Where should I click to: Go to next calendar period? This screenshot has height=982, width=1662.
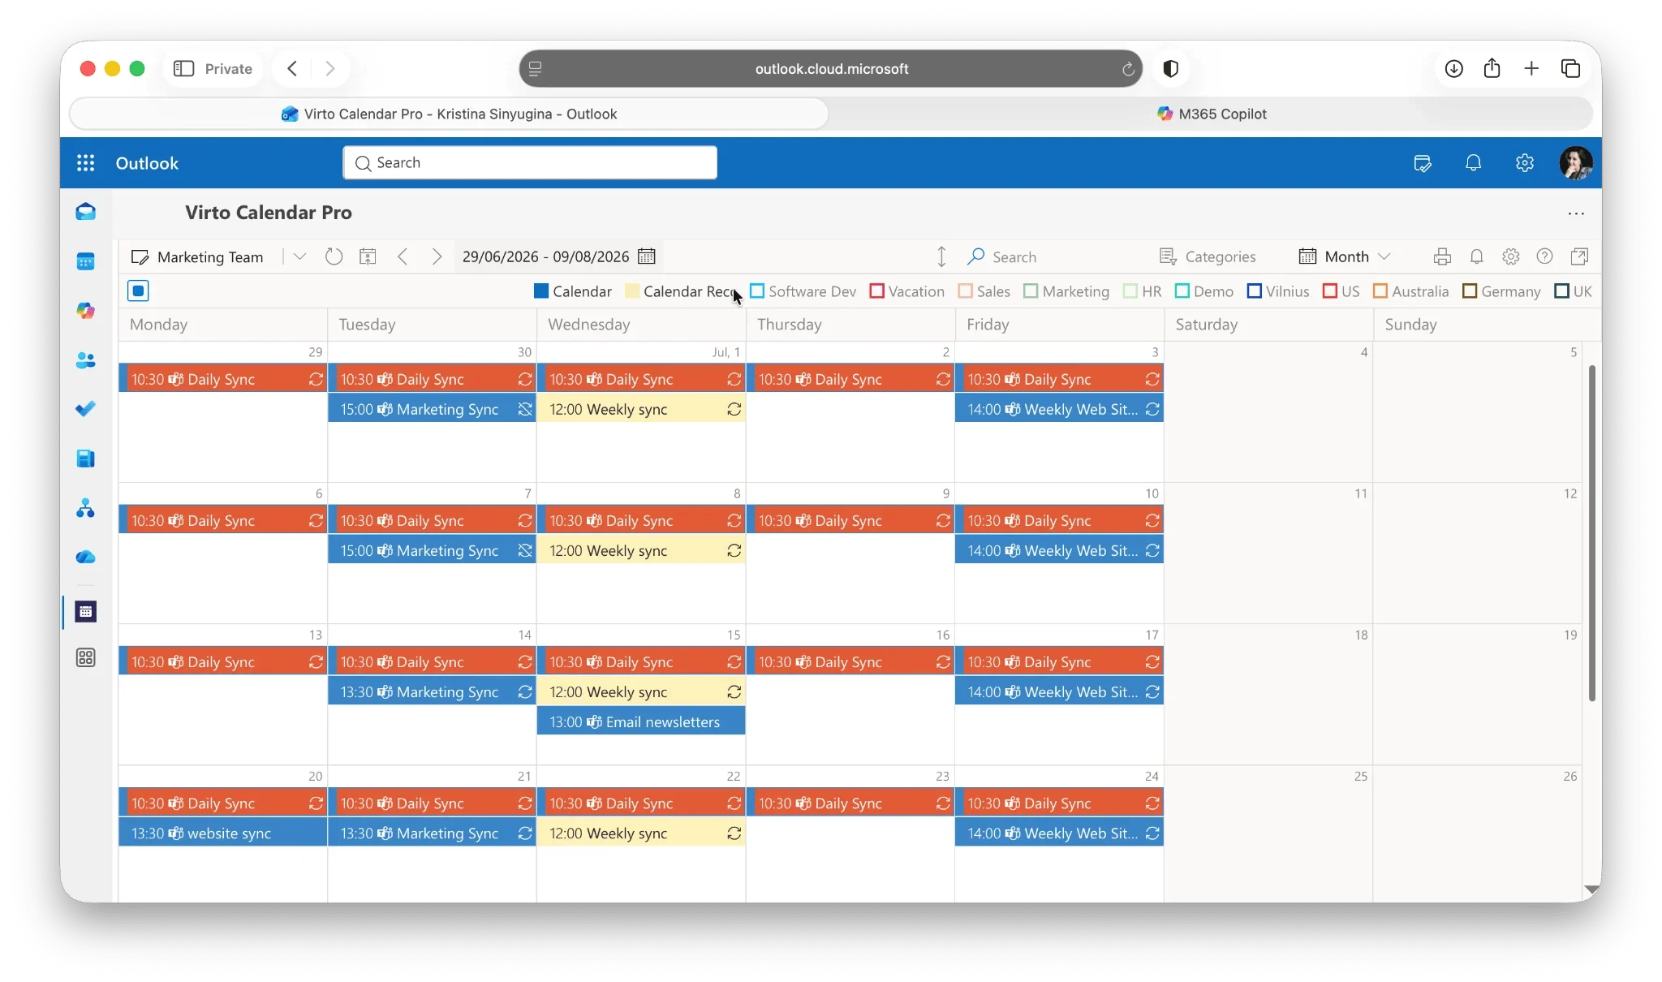tap(437, 256)
